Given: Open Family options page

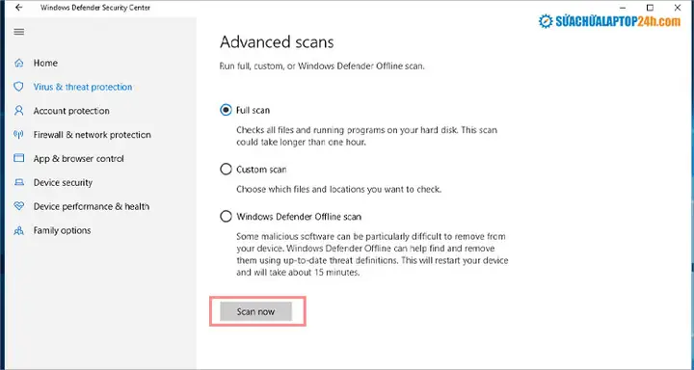Looking at the screenshot, I should pos(62,230).
